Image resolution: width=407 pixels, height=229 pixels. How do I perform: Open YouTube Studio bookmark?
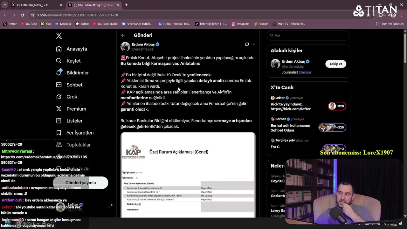105,24
